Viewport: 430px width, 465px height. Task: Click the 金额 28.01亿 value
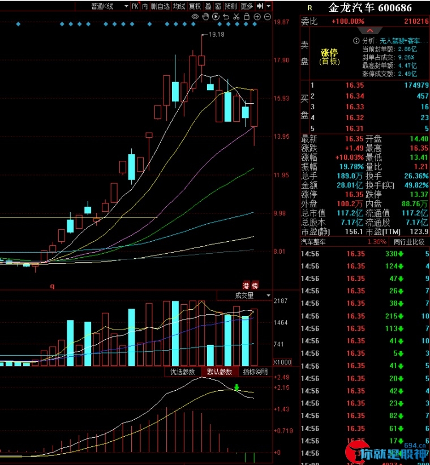pyautogui.click(x=350, y=185)
